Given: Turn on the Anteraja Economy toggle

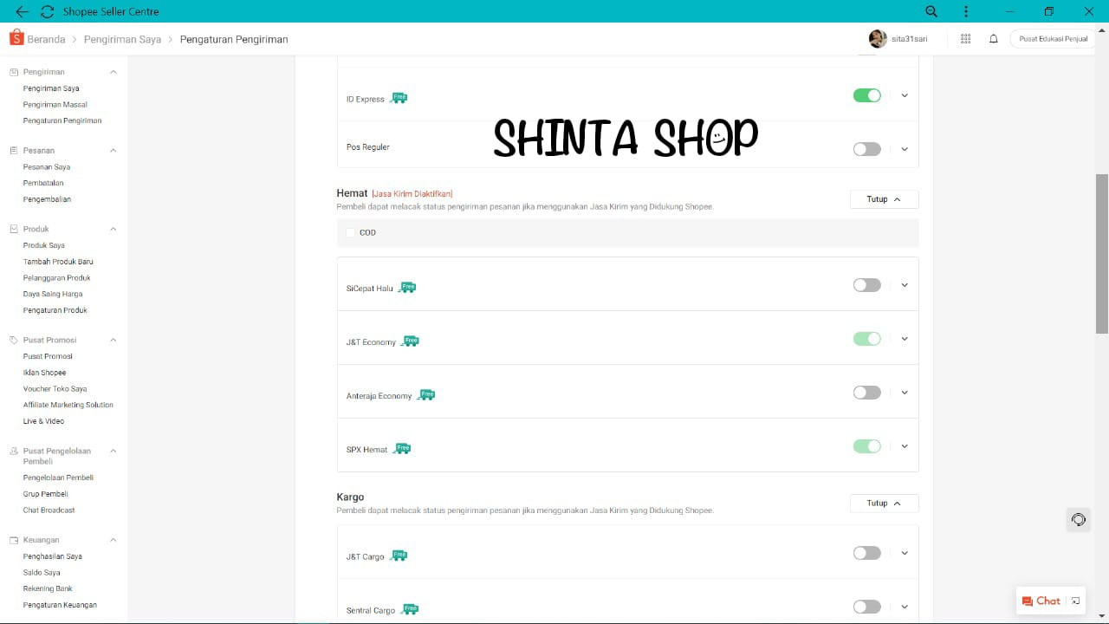Looking at the screenshot, I should (x=867, y=393).
